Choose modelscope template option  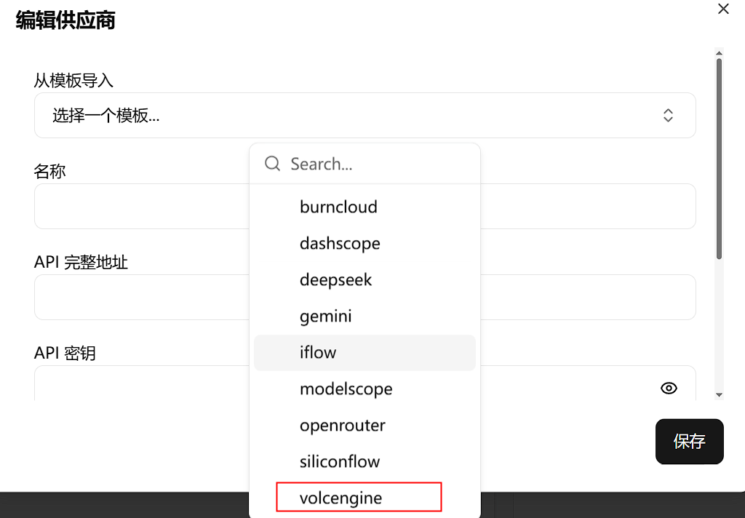point(346,388)
